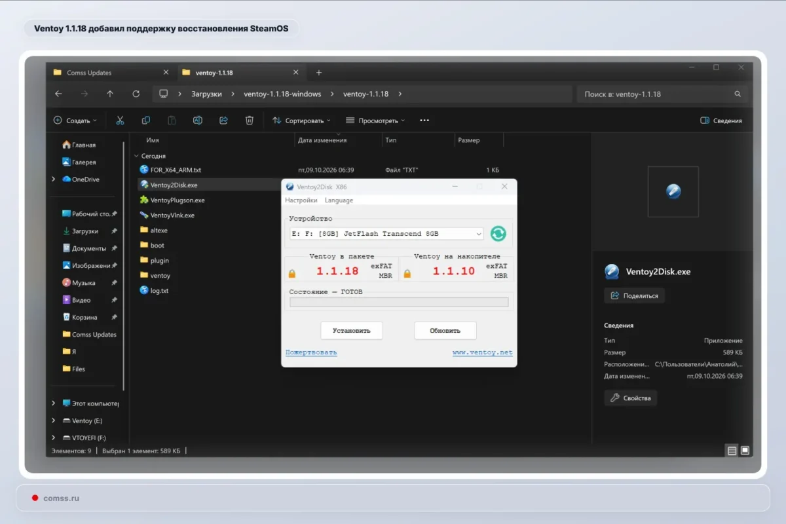Open the plugin folder item
Image resolution: width=786 pixels, height=524 pixels.
tap(159, 260)
